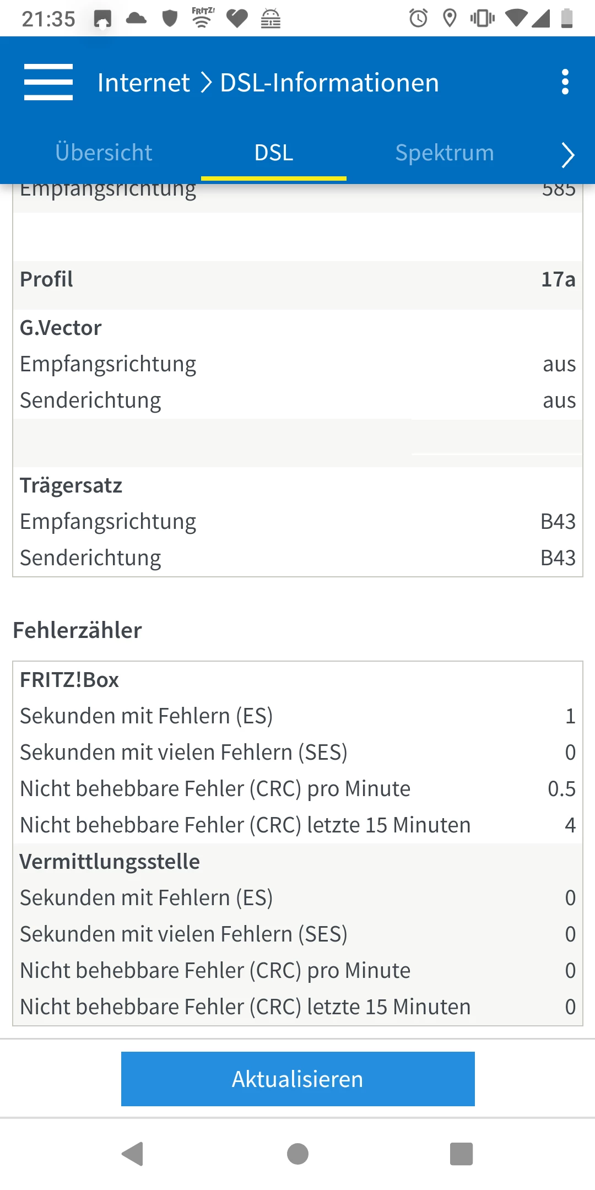This screenshot has width=595, height=1190.
Task: Tap the alarm clock status icon
Action: pyautogui.click(x=418, y=18)
